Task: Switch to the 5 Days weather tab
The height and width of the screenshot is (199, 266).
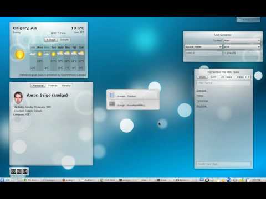Action: (x=51, y=40)
